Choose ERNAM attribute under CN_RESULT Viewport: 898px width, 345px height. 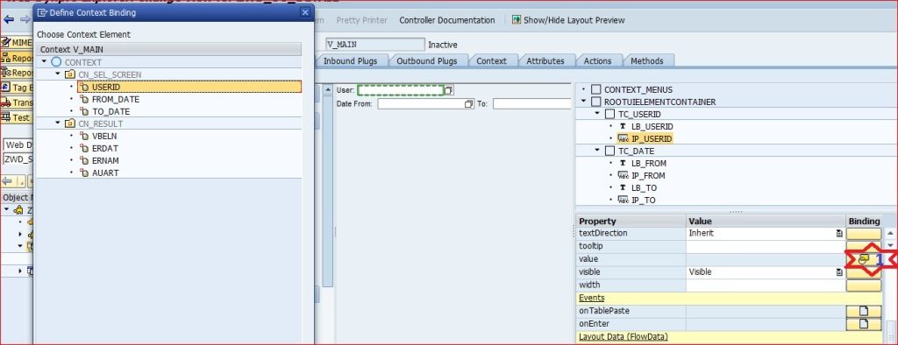point(105,161)
